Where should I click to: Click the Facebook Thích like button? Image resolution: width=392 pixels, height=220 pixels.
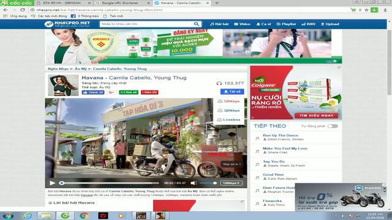93,92
